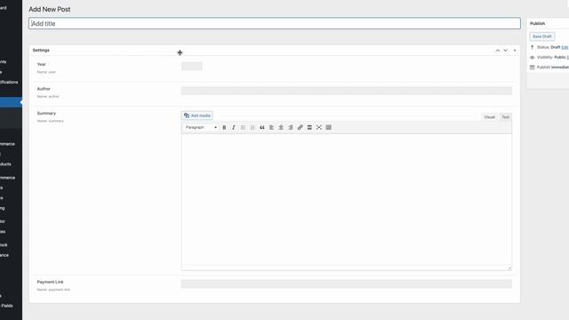Insert a numbered list in Summary
The image size is (569, 320).
[252, 127]
